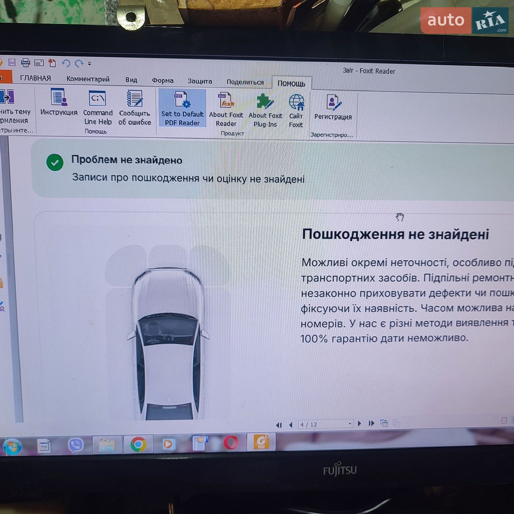514x514 pixels.
Task: Select the Вид ribbon tab
Action: click(x=131, y=80)
